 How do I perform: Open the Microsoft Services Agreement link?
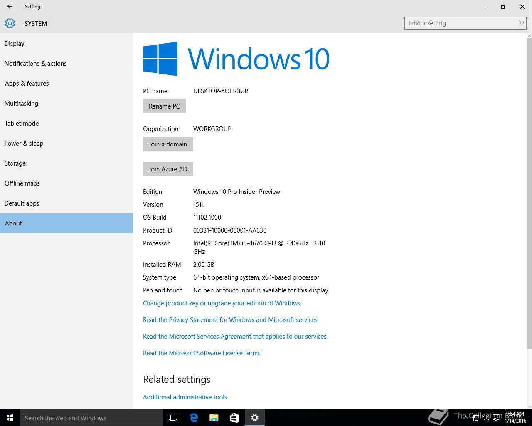point(235,337)
